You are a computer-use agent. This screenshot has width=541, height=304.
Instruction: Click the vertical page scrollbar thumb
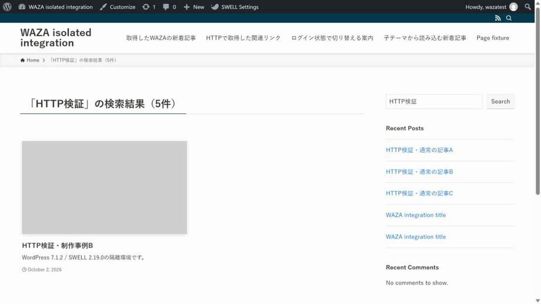(537, 101)
